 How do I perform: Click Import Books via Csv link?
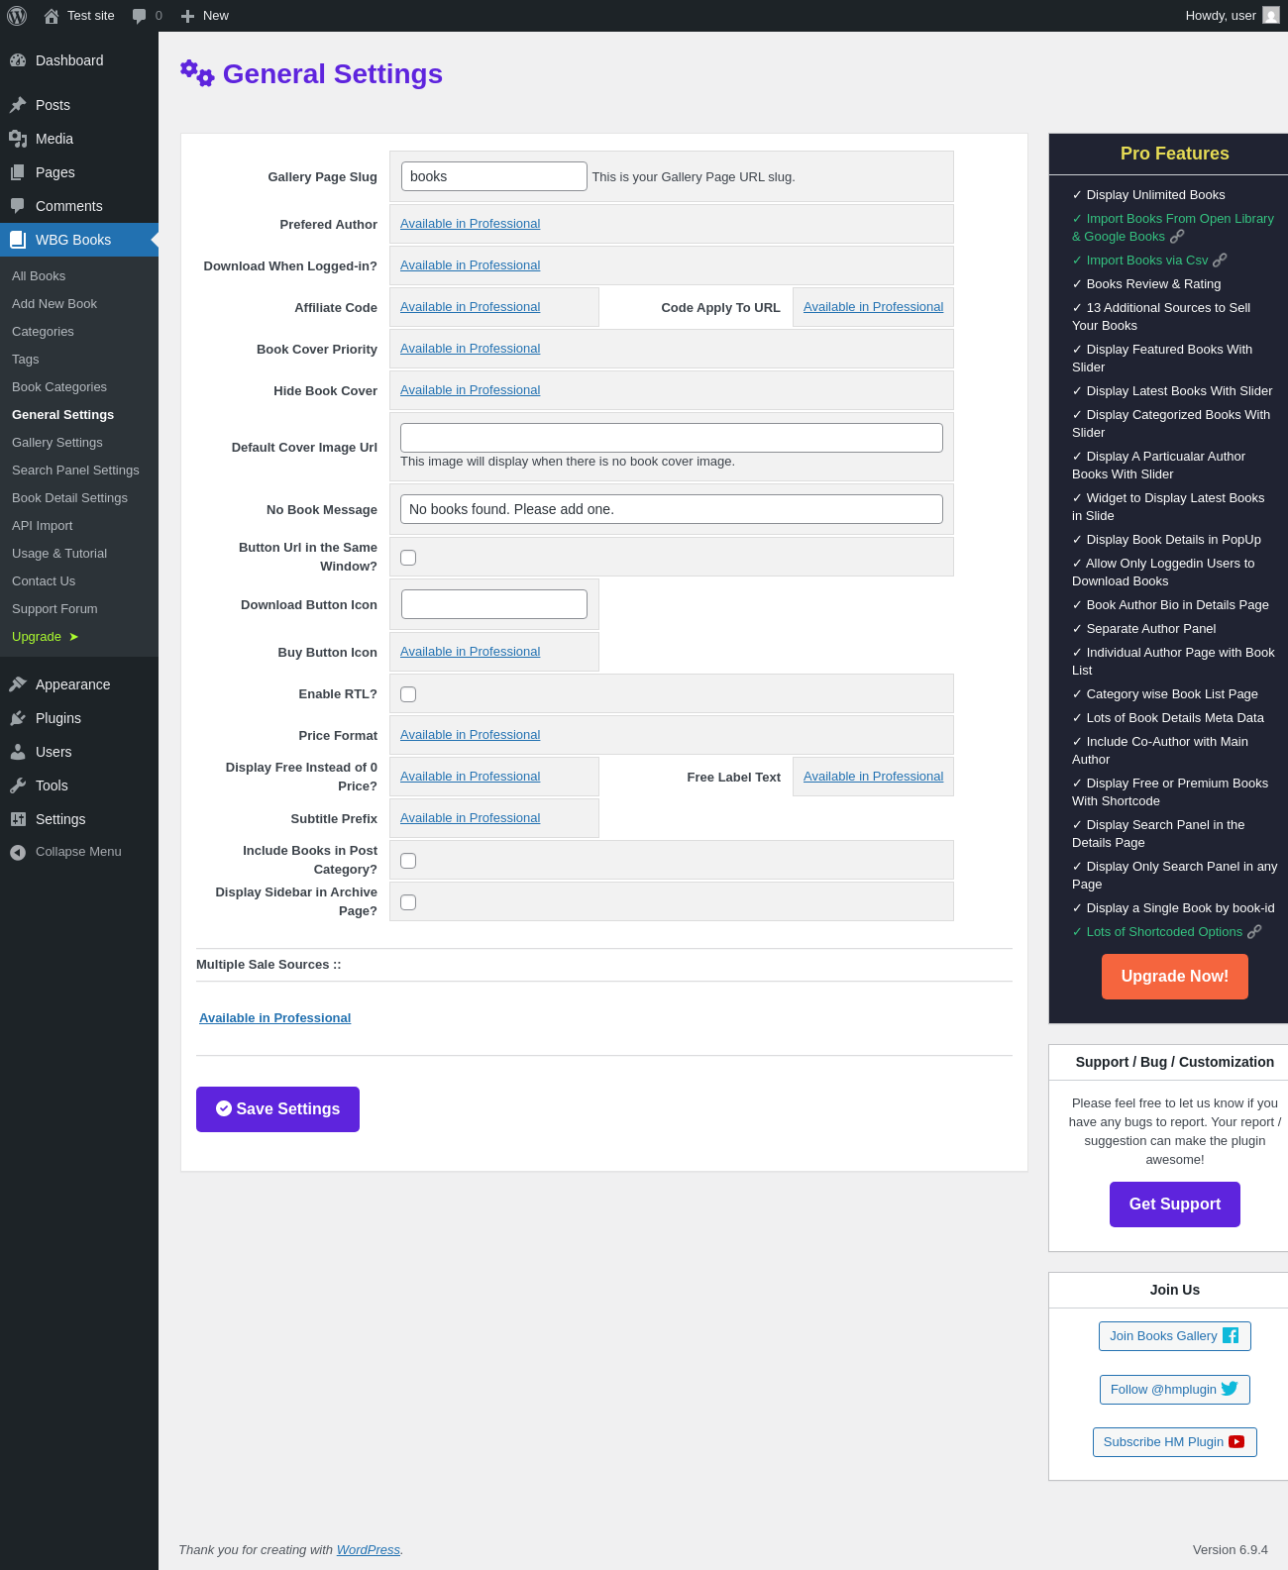point(1149,261)
